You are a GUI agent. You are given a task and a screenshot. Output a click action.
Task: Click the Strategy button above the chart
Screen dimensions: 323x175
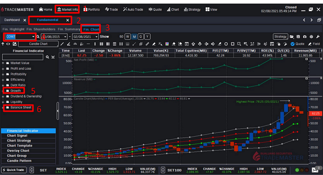[280, 37]
